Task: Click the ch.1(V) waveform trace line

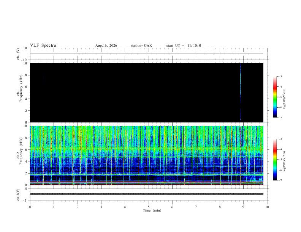Action: point(146,54)
